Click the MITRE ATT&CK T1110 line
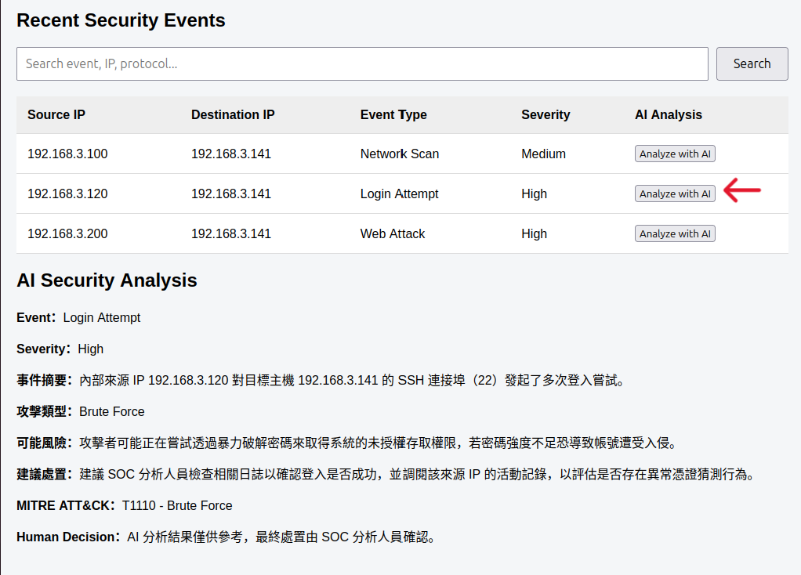801x575 pixels. point(124,505)
